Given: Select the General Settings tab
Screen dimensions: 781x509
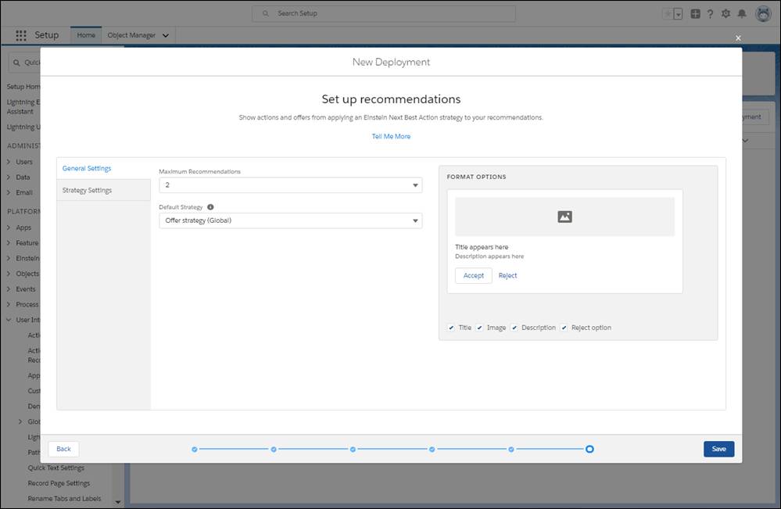Looking at the screenshot, I should click(104, 168).
